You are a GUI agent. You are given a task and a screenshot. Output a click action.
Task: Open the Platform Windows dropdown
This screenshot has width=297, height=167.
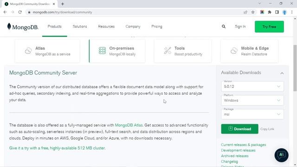tap(252, 100)
